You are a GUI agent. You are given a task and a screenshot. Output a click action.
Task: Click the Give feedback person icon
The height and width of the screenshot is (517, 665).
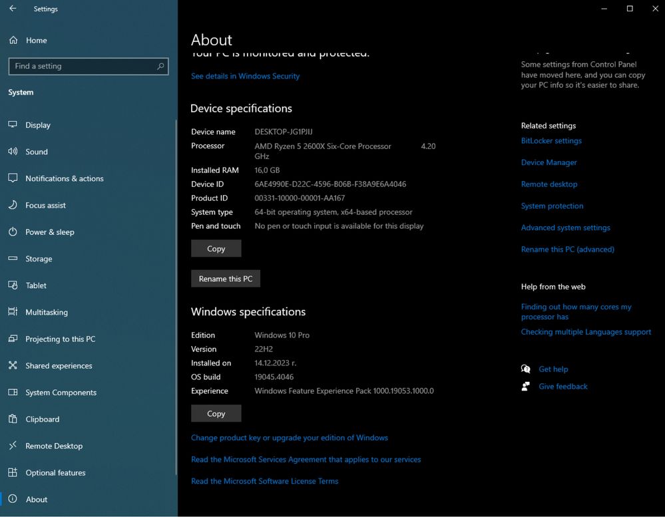coord(525,386)
